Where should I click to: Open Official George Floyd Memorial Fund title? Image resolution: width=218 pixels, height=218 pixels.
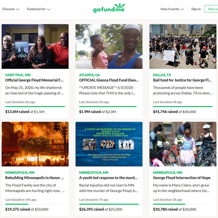34,80
